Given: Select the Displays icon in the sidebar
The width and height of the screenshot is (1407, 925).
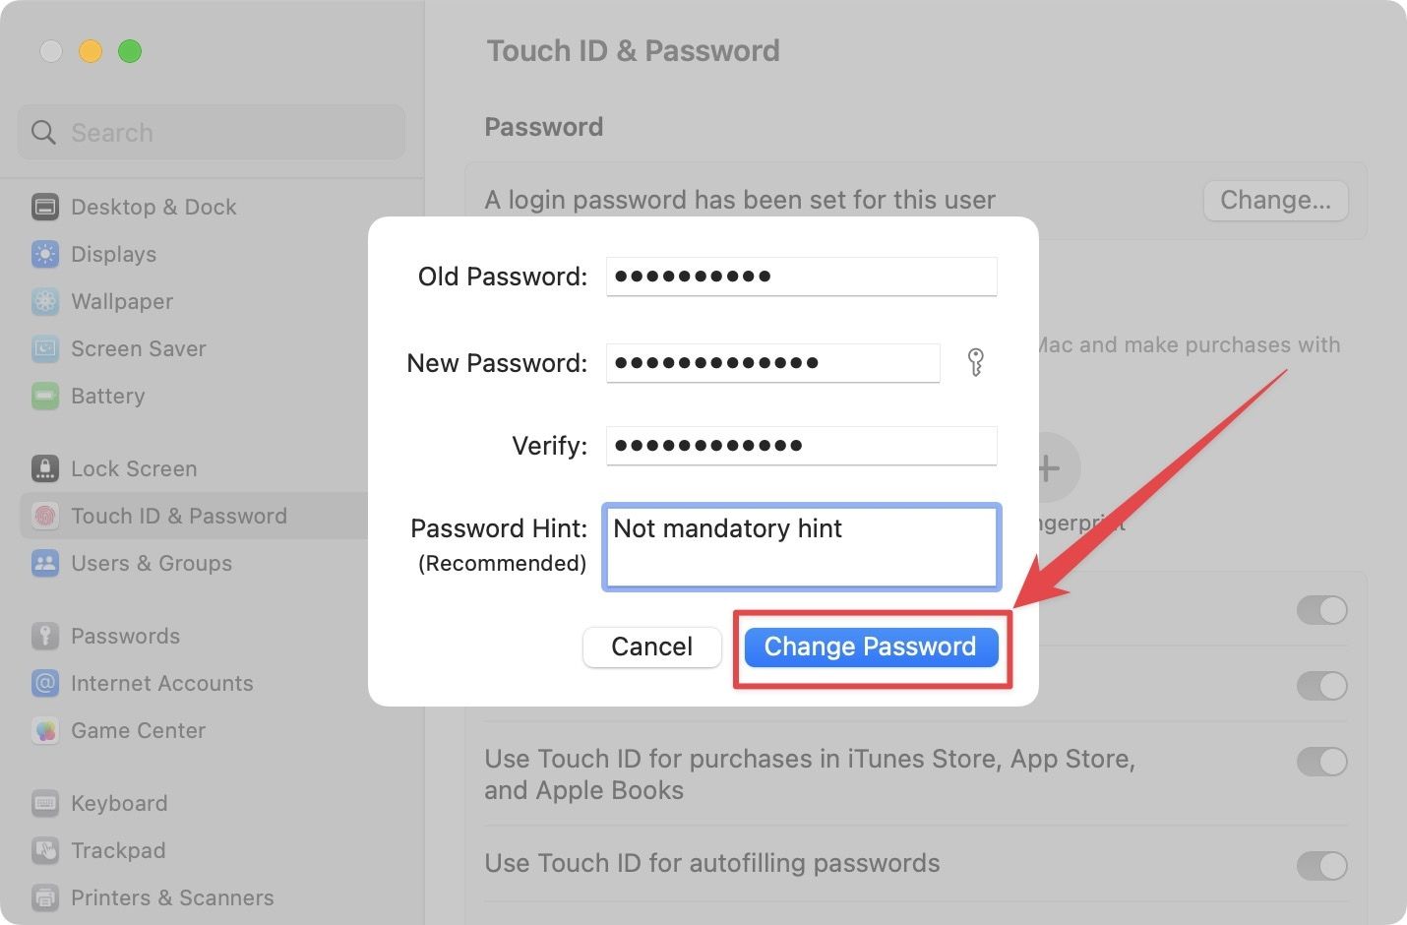Looking at the screenshot, I should 45,254.
